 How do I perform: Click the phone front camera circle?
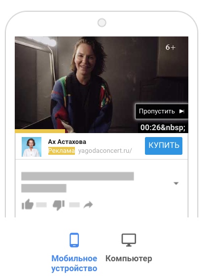coord(102,23)
